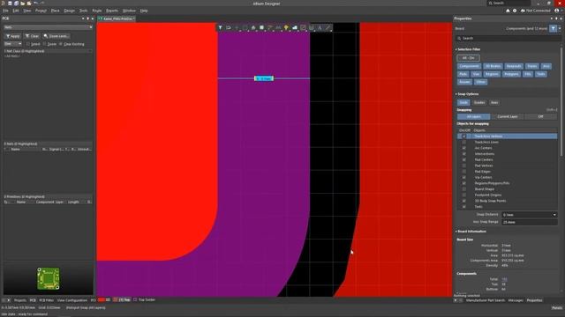This screenshot has height=317, width=565.
Task: Click the Length Tuning icon in the active bar
Action: point(278,27)
